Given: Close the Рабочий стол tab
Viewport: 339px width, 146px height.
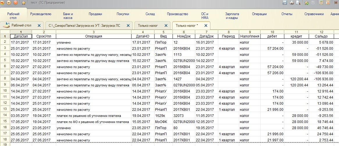Looking at the screenshot, I should coord(39,26).
